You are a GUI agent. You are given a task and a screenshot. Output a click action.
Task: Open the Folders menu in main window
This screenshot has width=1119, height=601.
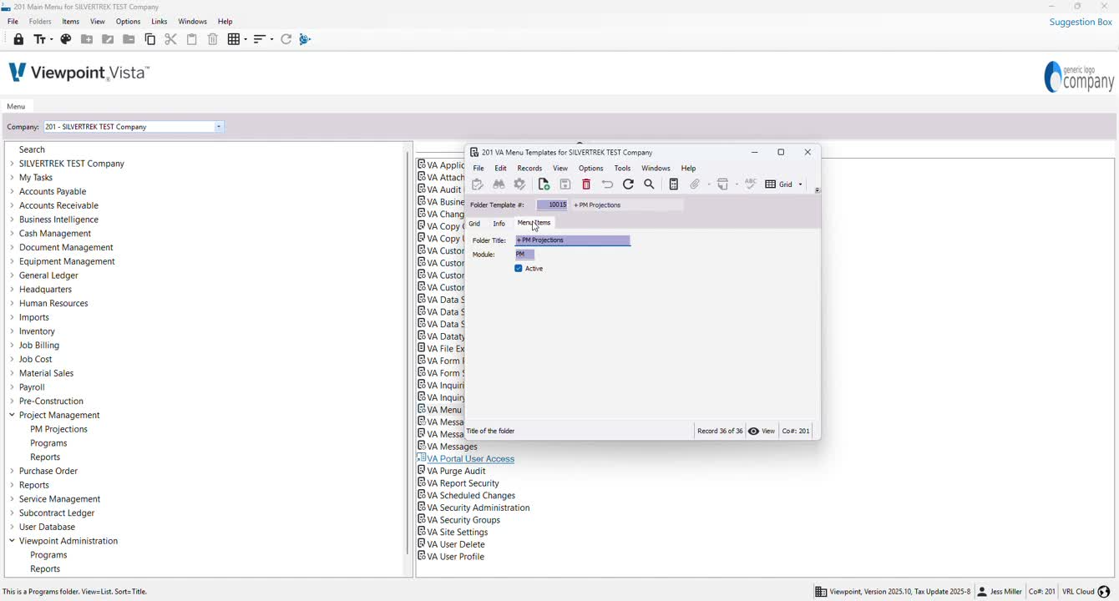[40, 22]
